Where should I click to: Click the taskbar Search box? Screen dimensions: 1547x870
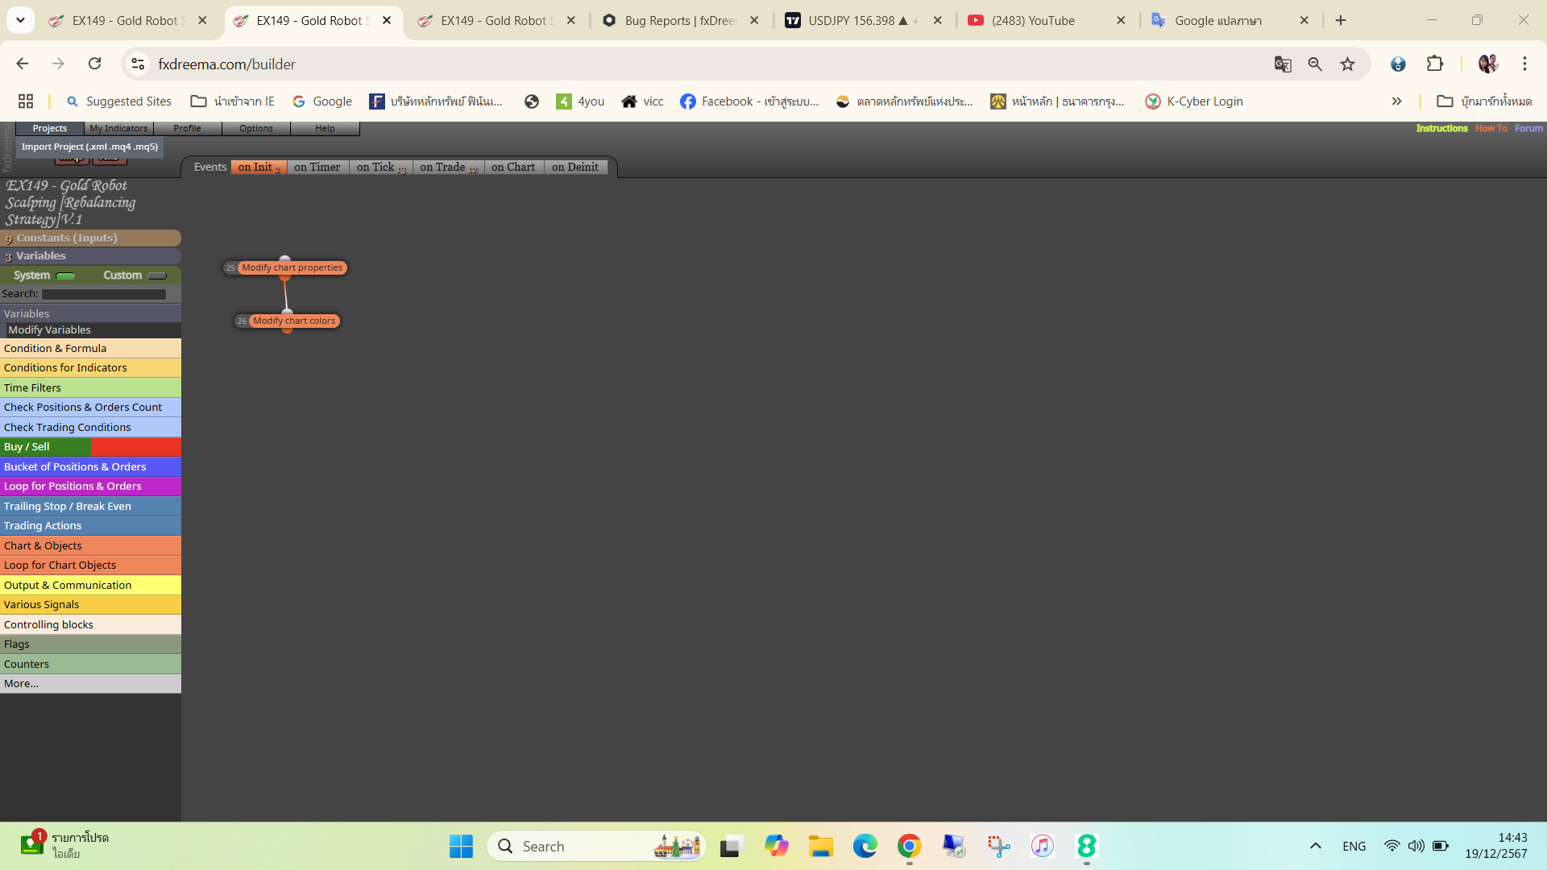pos(596,846)
